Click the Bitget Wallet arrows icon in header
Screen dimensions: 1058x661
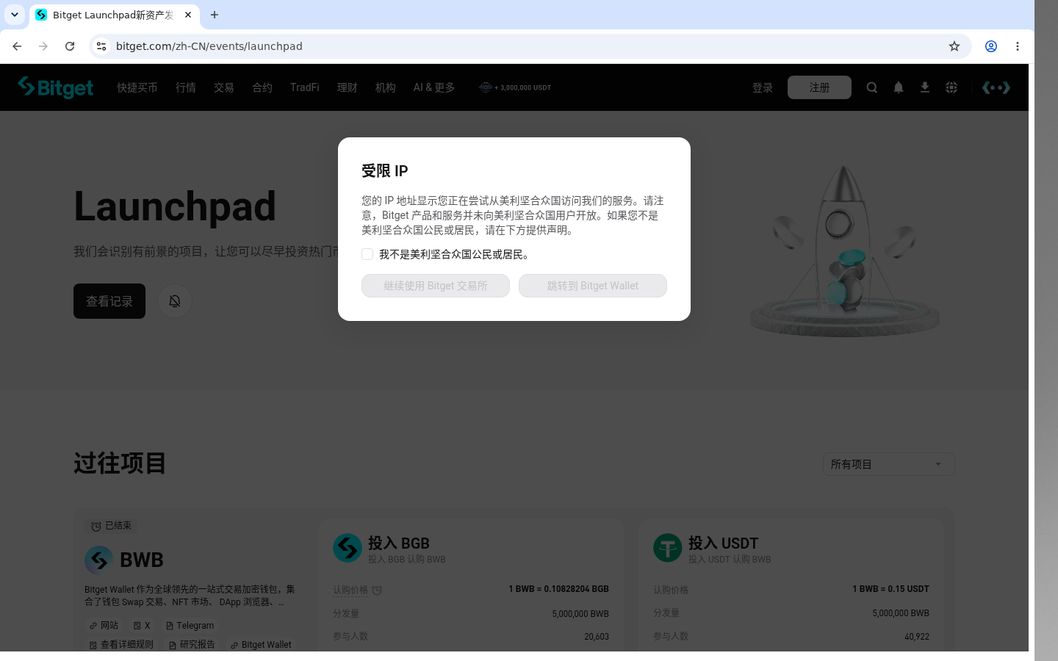tap(996, 87)
